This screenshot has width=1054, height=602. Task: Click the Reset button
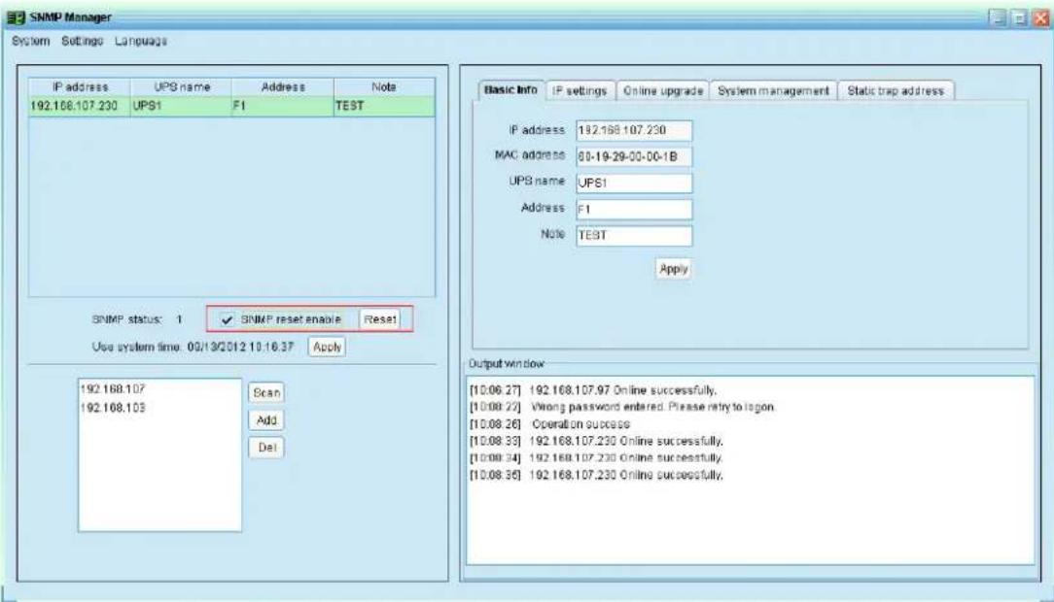tap(380, 319)
